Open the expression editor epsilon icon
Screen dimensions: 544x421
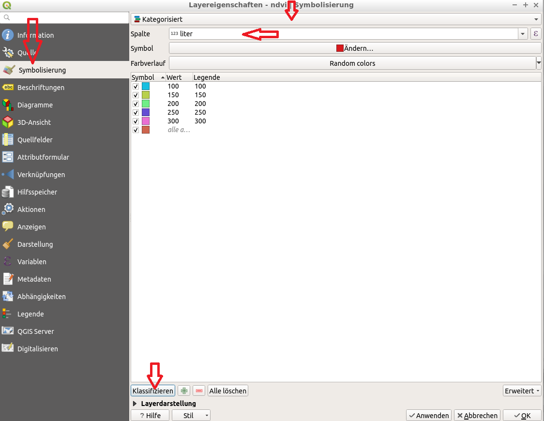[536, 34]
